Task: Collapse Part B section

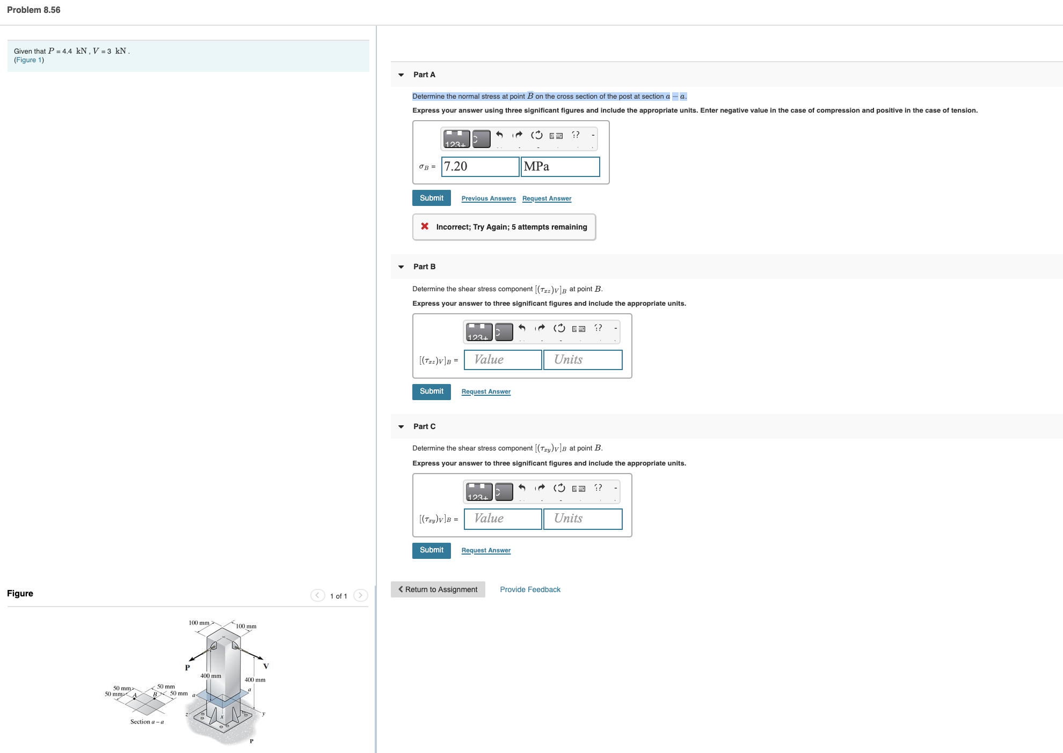Action: point(401,267)
